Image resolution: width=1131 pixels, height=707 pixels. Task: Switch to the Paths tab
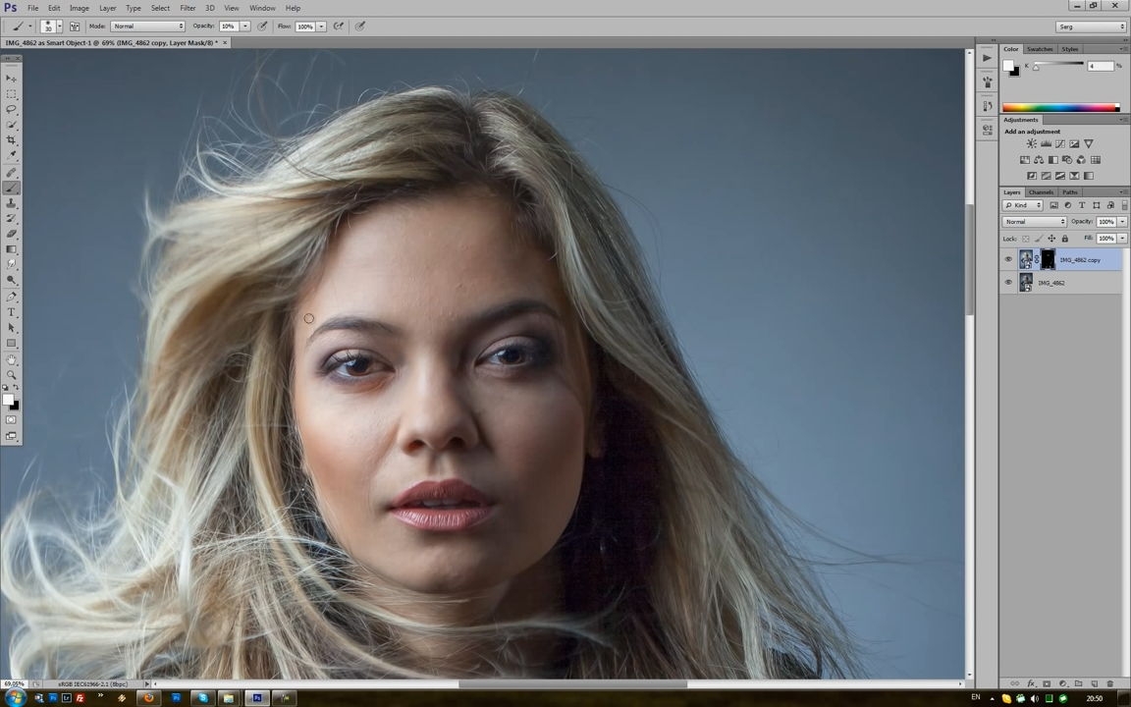click(1070, 191)
